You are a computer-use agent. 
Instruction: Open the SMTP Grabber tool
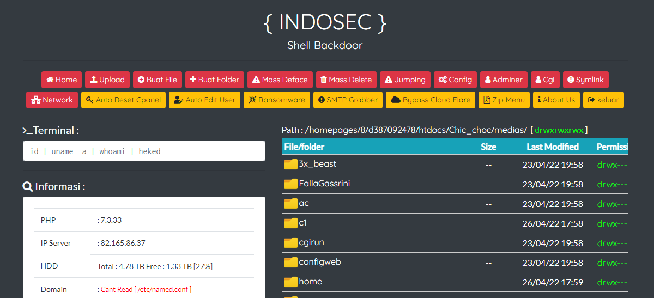[348, 100]
